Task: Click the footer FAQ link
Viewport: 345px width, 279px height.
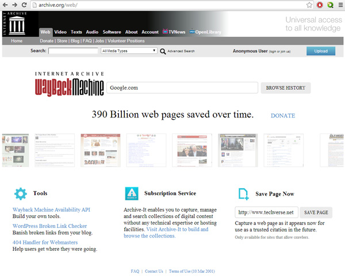Action: (135, 272)
